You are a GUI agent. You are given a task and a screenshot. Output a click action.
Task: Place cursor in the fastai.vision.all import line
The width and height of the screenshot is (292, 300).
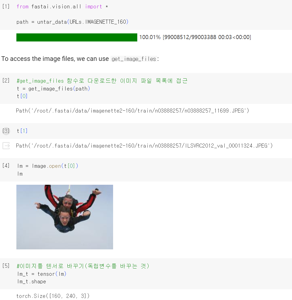[62, 7]
